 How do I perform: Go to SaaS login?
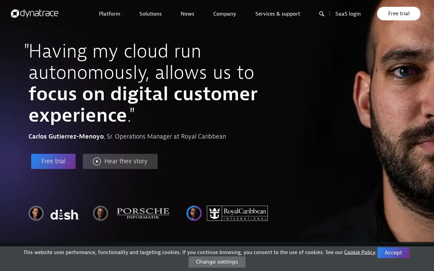point(348,14)
